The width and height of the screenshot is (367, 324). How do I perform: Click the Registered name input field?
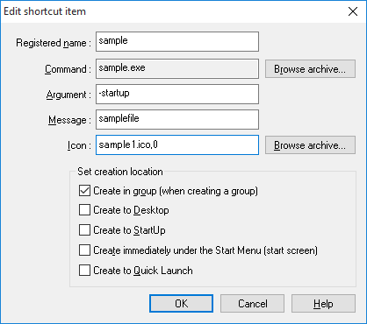(177, 42)
